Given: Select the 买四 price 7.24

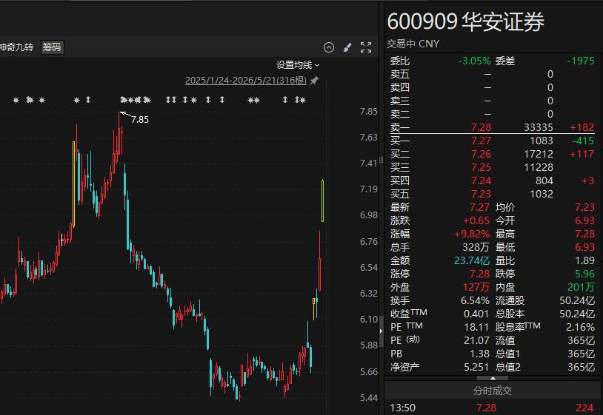Looking at the screenshot, I should [481, 180].
